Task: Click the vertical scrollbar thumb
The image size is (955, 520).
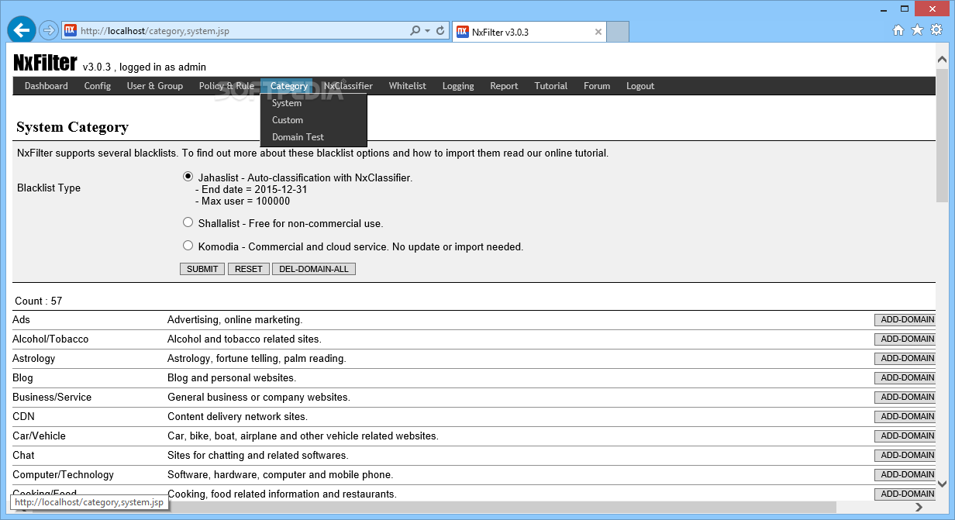Action: 942,136
